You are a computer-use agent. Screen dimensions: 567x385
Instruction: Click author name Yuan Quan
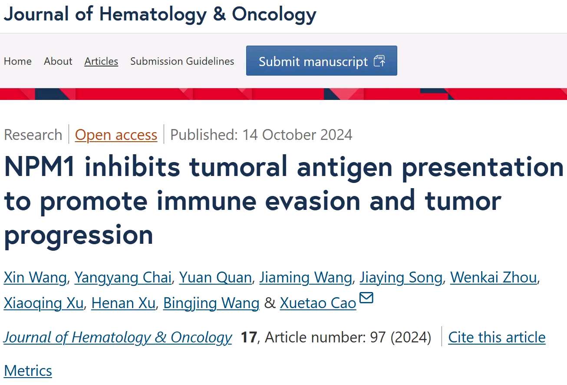tap(215, 277)
